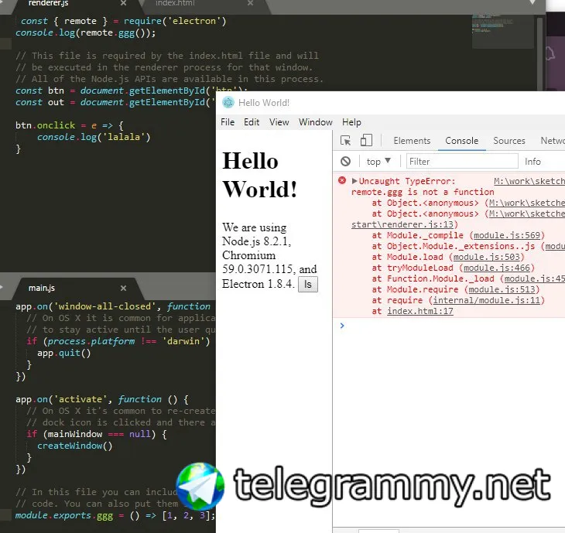Switch to the Sources tab in DevTools
The height and width of the screenshot is (533, 565).
509,141
